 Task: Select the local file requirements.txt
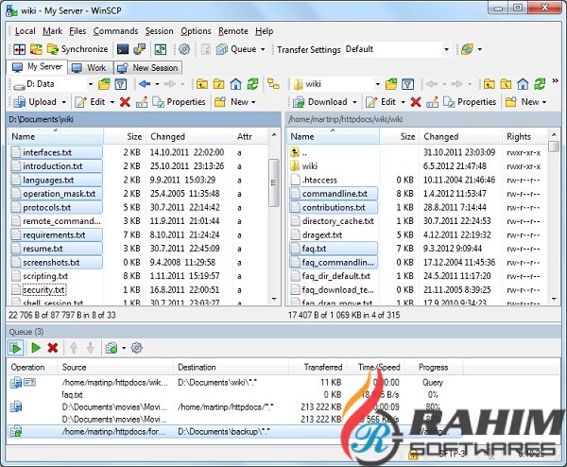pyautogui.click(x=57, y=235)
